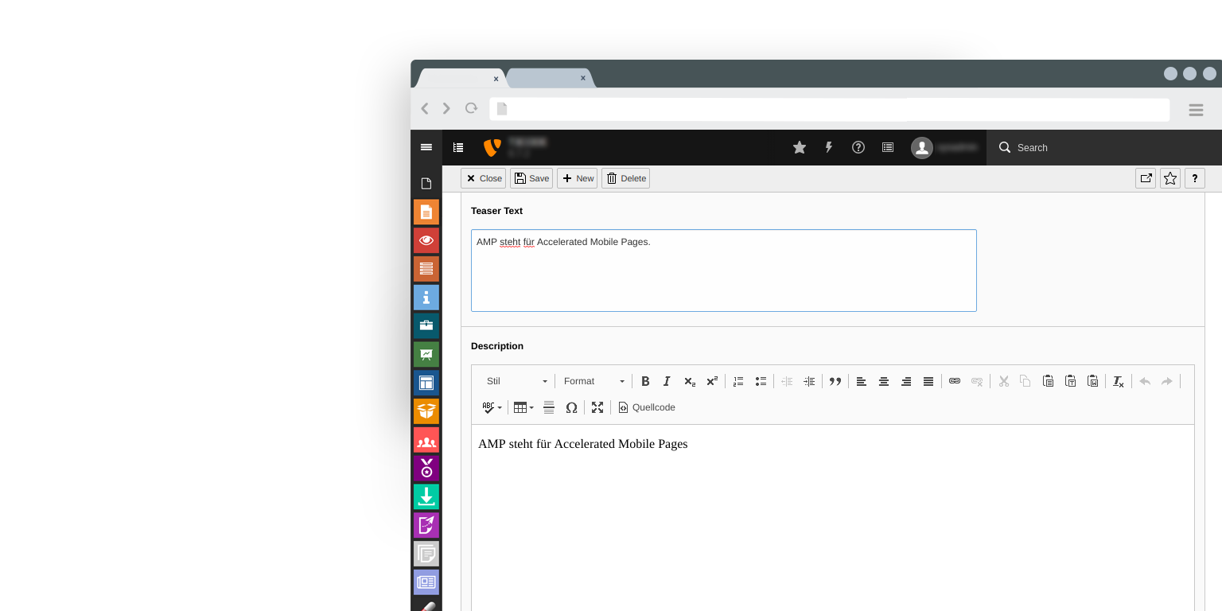Screen dimensions: 1222x611
Task: Delete the current record
Action: pyautogui.click(x=626, y=178)
